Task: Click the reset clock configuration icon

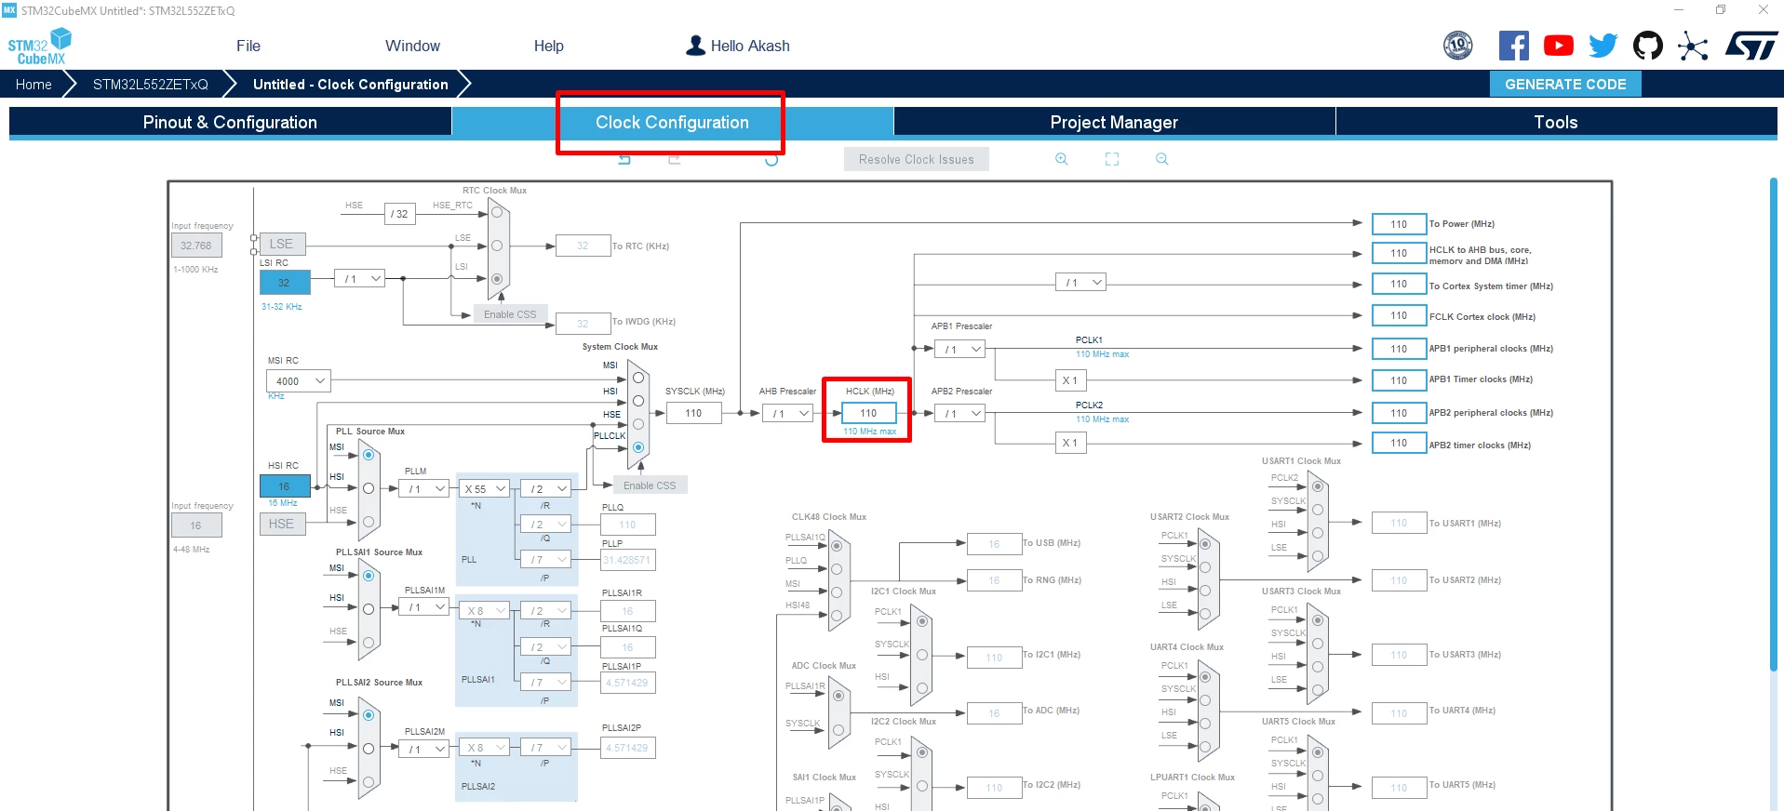Action: tap(771, 160)
